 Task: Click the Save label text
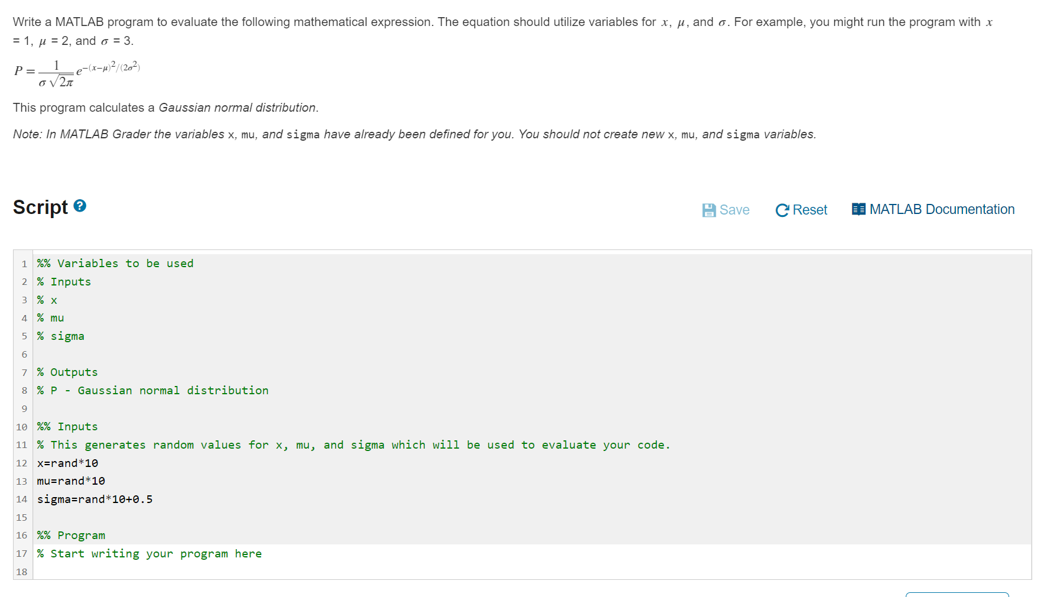(734, 210)
